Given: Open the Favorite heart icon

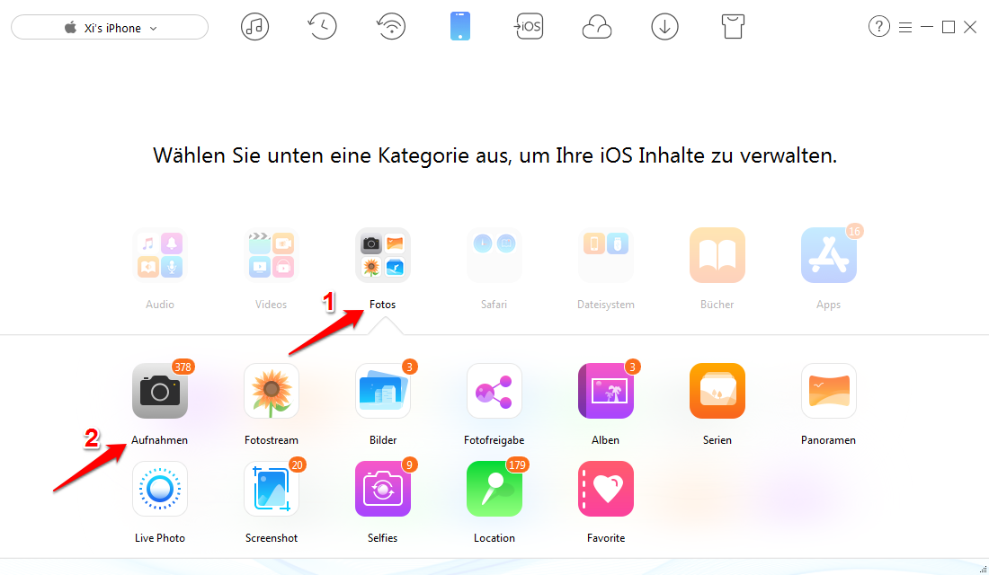Looking at the screenshot, I should [x=605, y=489].
